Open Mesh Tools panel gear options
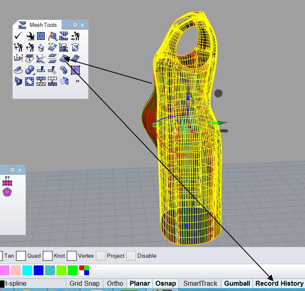 click(75, 25)
